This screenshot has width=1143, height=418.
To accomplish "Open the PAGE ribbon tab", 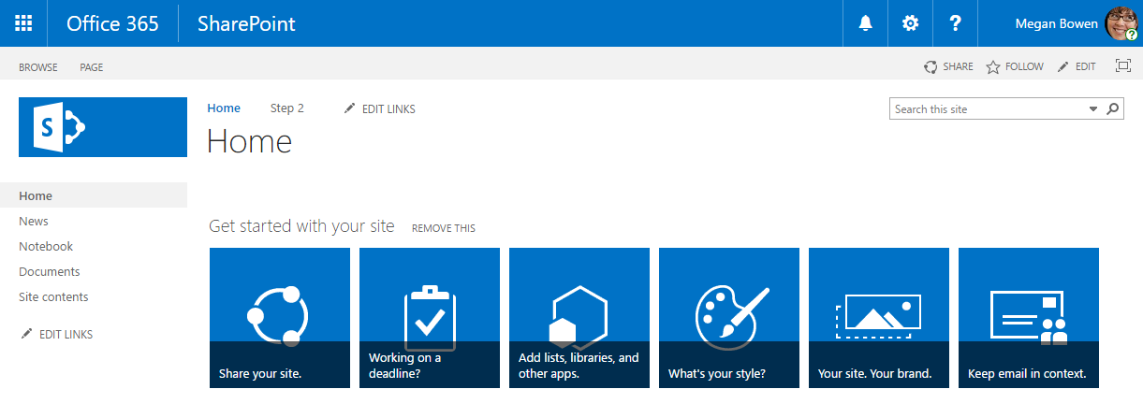I will coord(92,67).
